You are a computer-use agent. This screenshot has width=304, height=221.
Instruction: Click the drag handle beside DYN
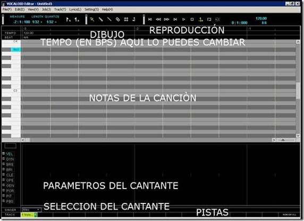pos(4,159)
